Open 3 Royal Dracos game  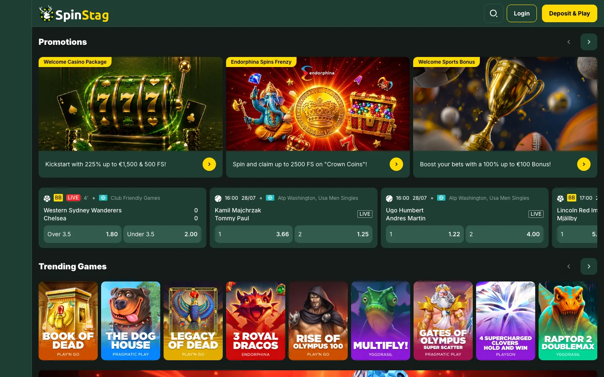pyautogui.click(x=255, y=321)
